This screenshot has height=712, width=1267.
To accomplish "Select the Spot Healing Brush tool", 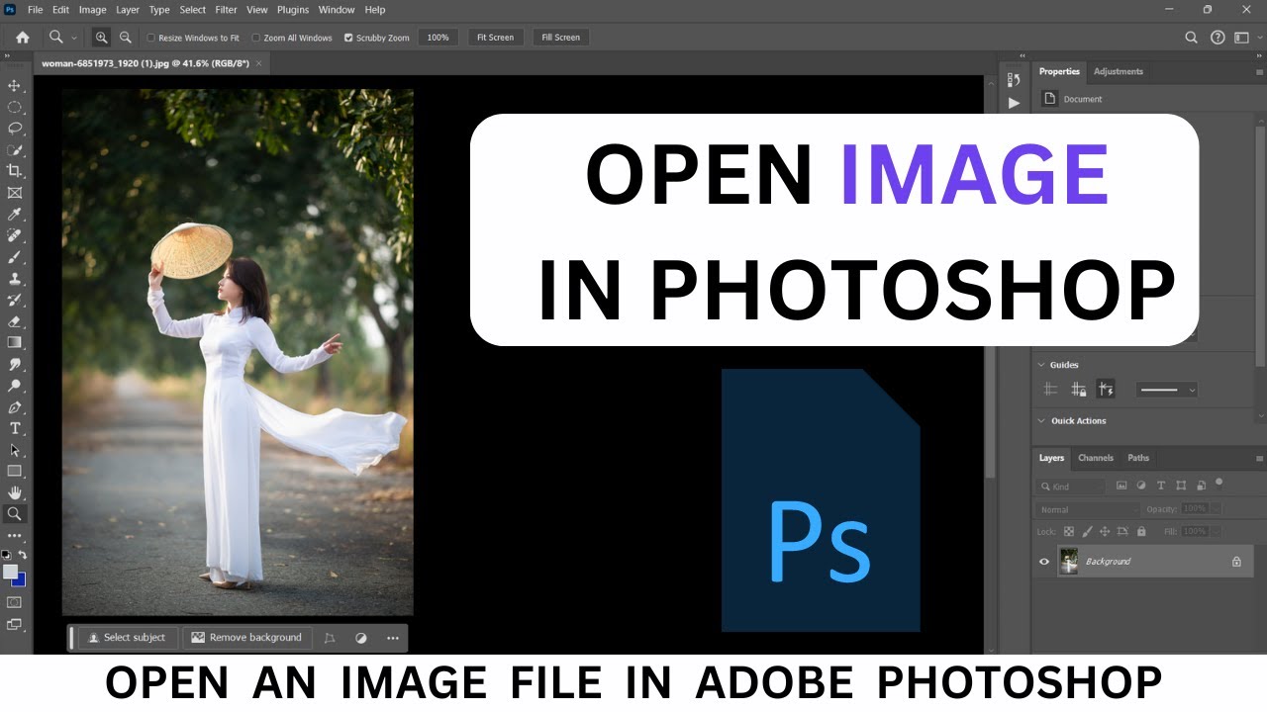I will pos(15,235).
